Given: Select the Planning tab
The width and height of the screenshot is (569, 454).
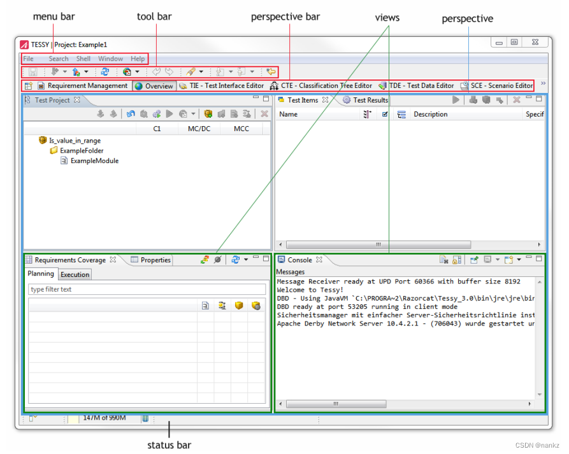Looking at the screenshot, I should (41, 274).
